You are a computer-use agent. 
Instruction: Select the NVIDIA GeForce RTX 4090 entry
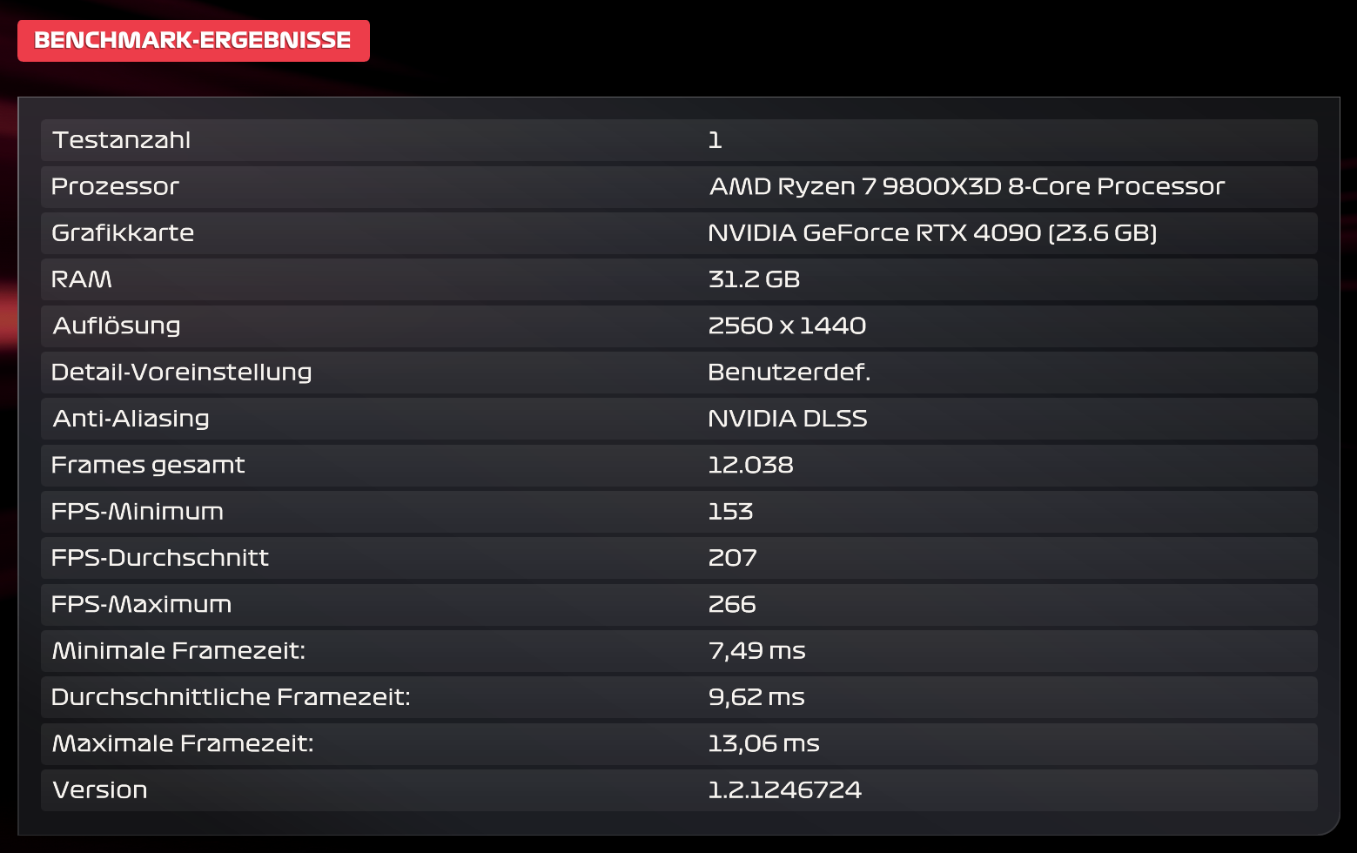pyautogui.click(x=931, y=232)
